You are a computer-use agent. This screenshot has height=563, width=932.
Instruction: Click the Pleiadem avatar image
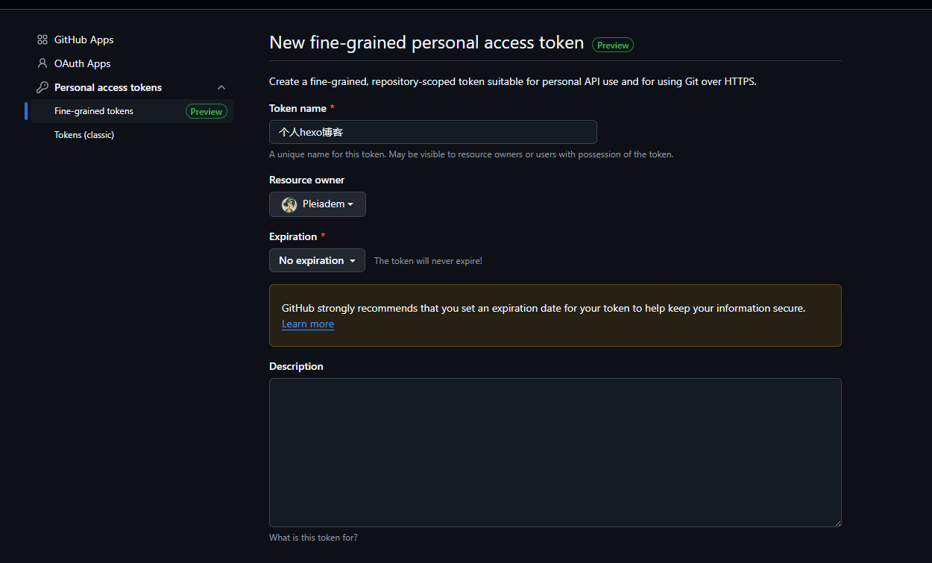(x=289, y=204)
